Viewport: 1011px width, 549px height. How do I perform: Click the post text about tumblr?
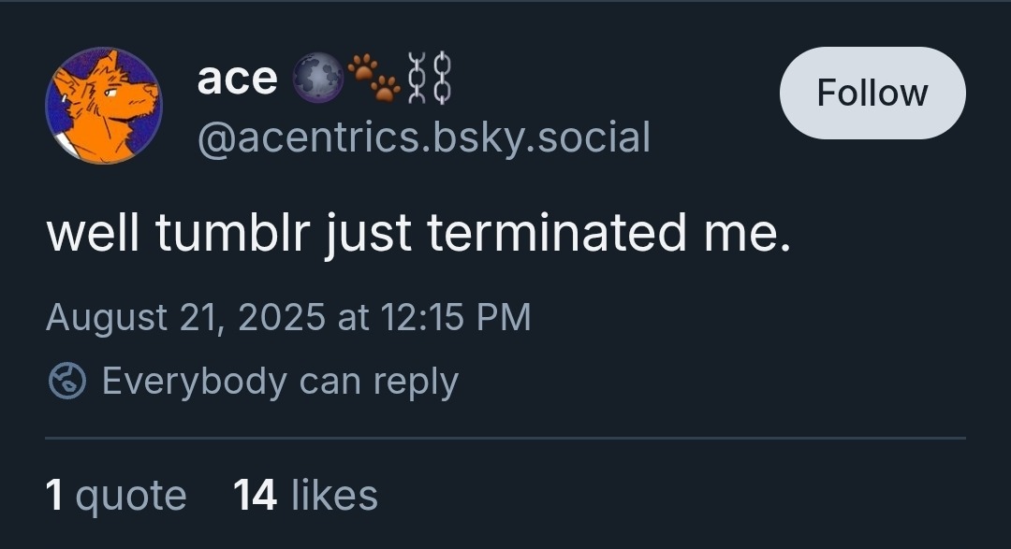tap(418, 234)
